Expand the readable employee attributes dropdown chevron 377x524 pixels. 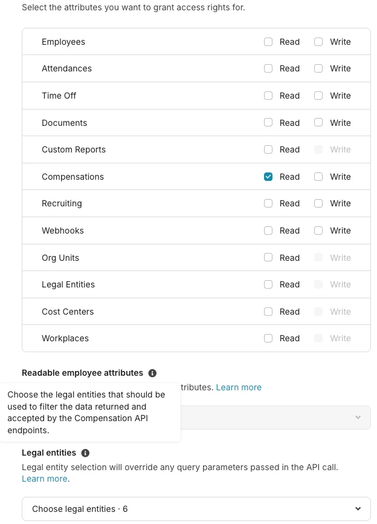358,417
